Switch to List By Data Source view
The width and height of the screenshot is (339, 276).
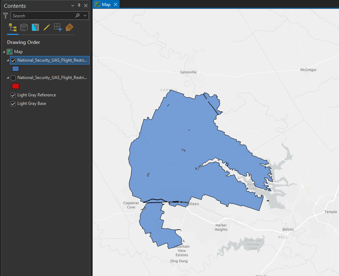point(24,27)
